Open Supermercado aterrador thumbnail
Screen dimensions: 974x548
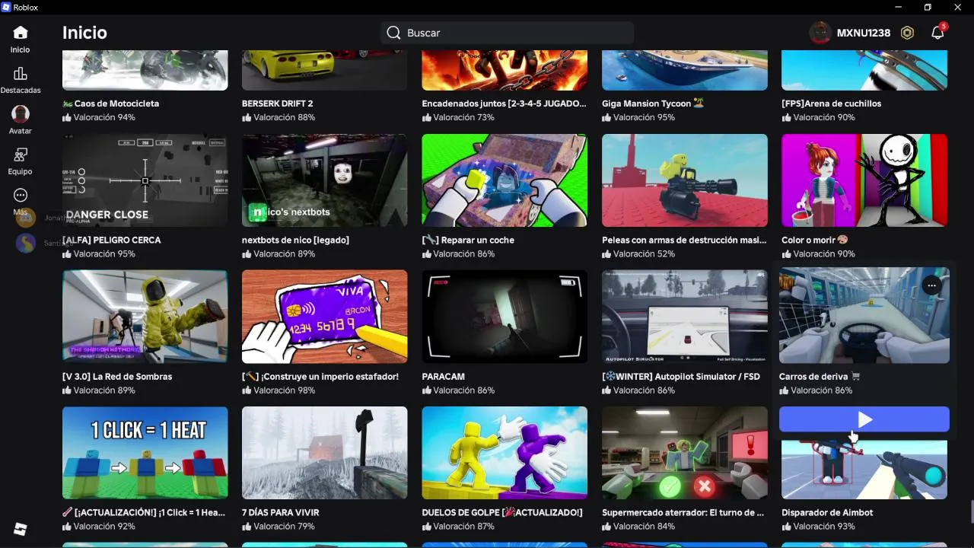tap(685, 453)
